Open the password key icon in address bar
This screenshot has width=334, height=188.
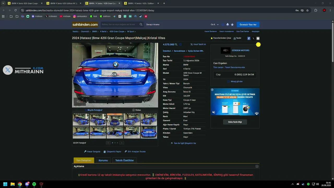point(297,10)
